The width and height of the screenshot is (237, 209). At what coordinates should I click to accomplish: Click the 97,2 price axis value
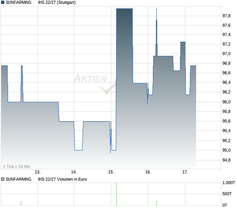(226, 44)
